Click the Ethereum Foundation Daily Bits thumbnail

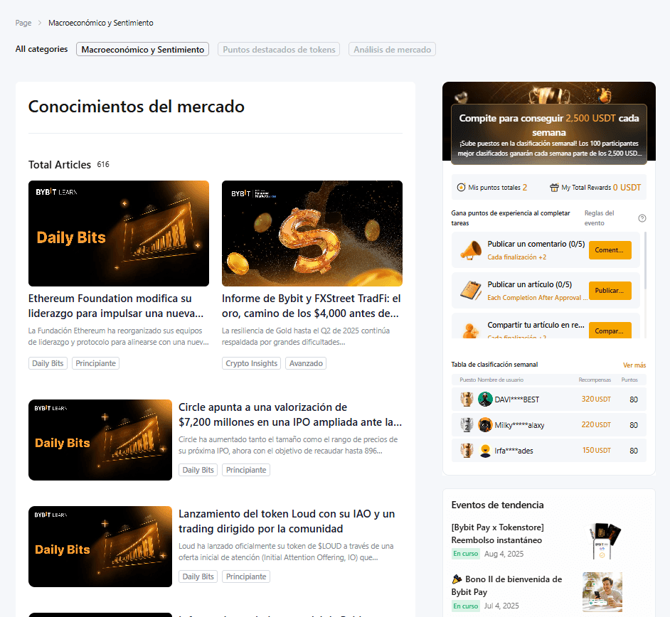coord(119,233)
